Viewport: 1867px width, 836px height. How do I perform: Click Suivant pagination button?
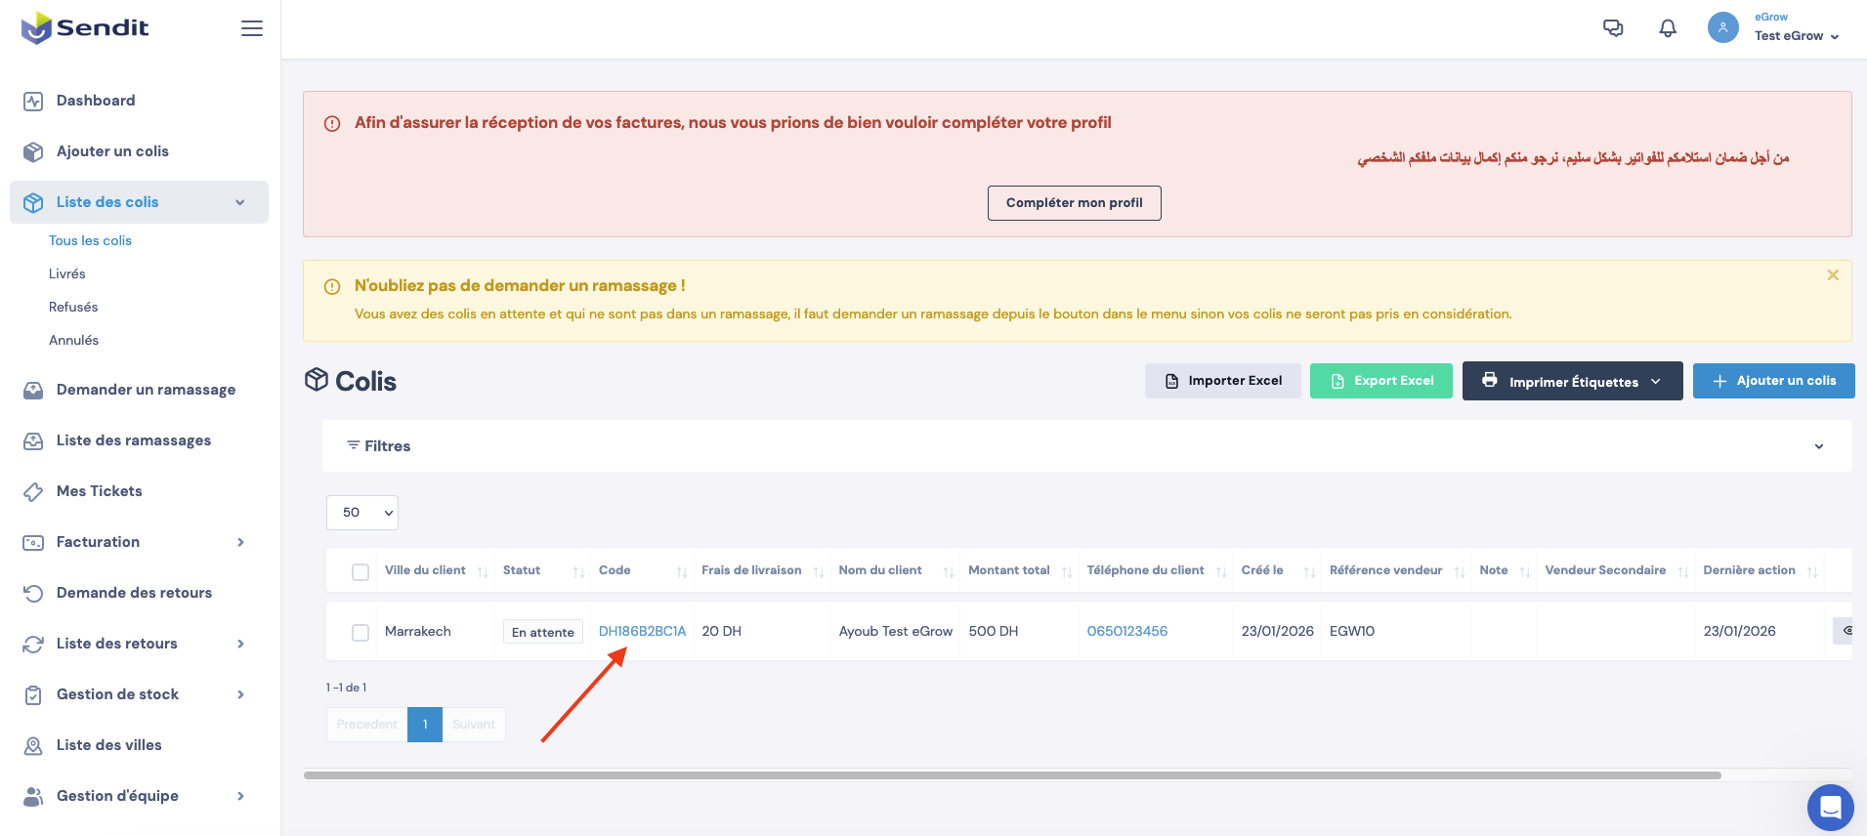pos(474,725)
